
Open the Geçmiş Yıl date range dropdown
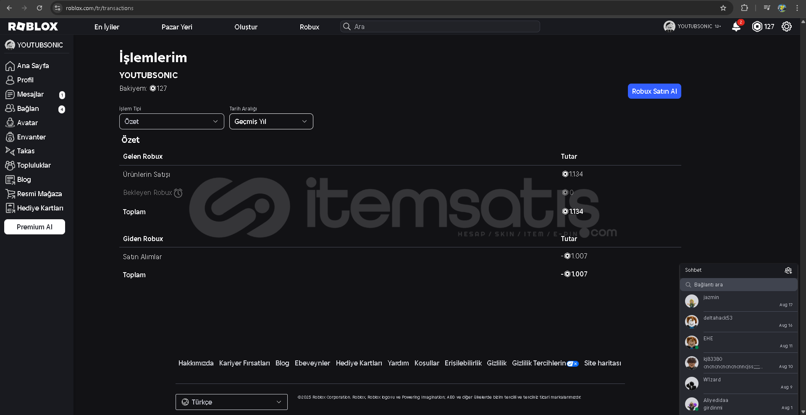[271, 121]
